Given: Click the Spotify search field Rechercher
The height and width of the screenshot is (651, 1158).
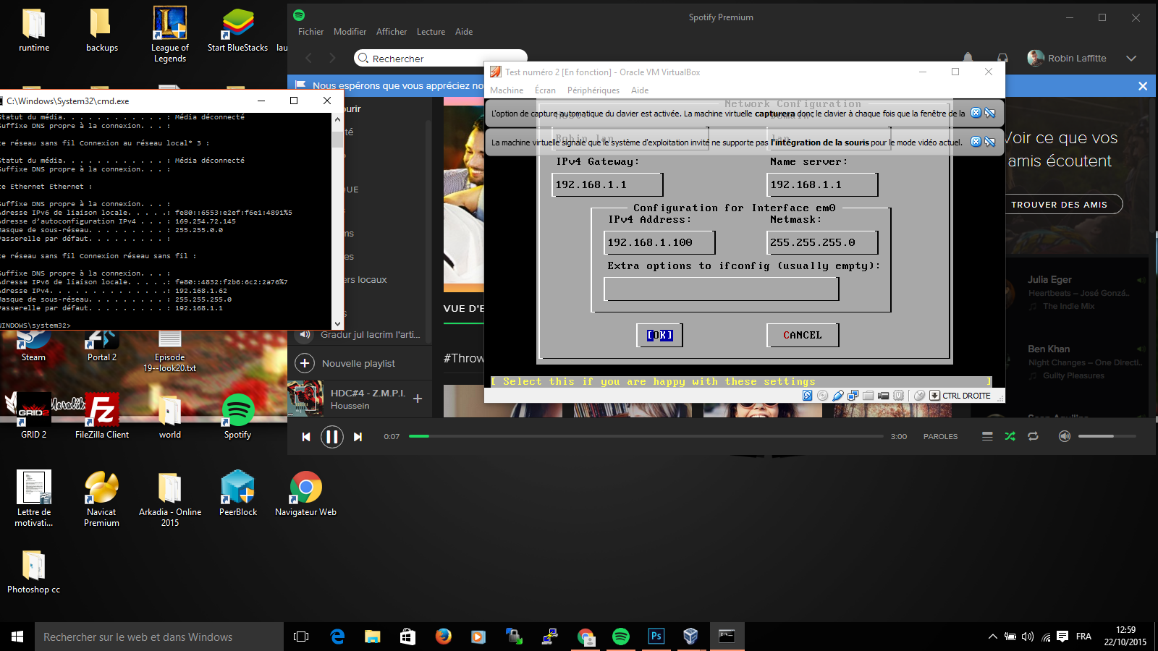Looking at the screenshot, I should coord(440,59).
